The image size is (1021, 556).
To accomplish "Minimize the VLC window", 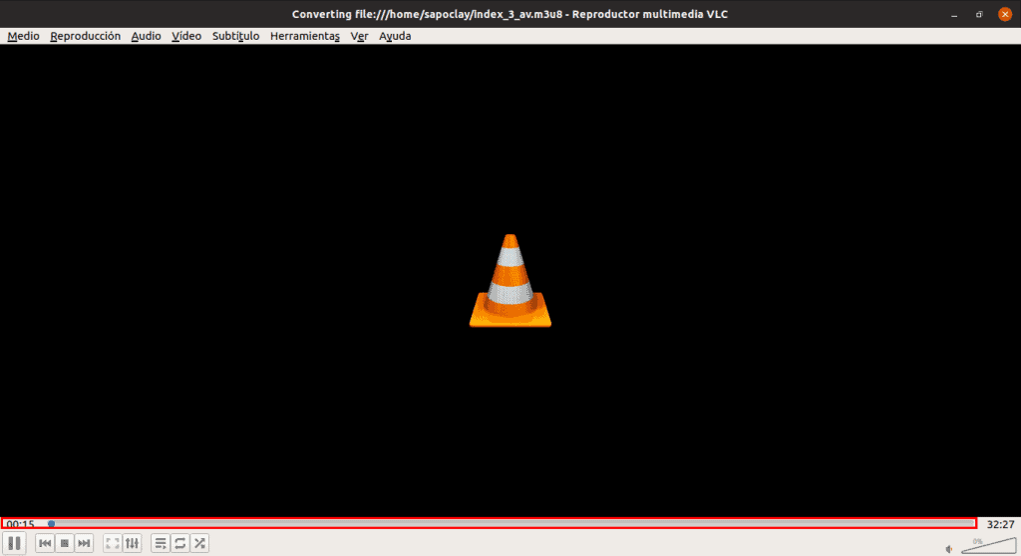I will (x=954, y=14).
